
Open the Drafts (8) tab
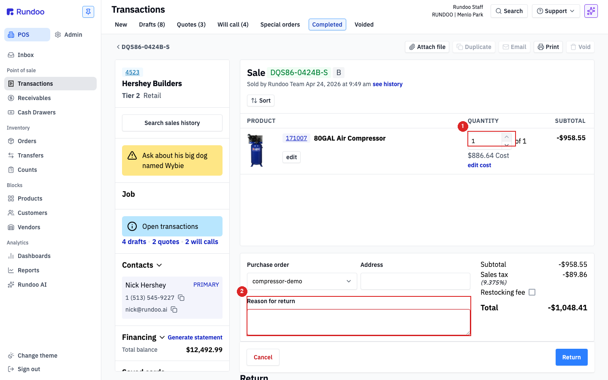point(152,24)
